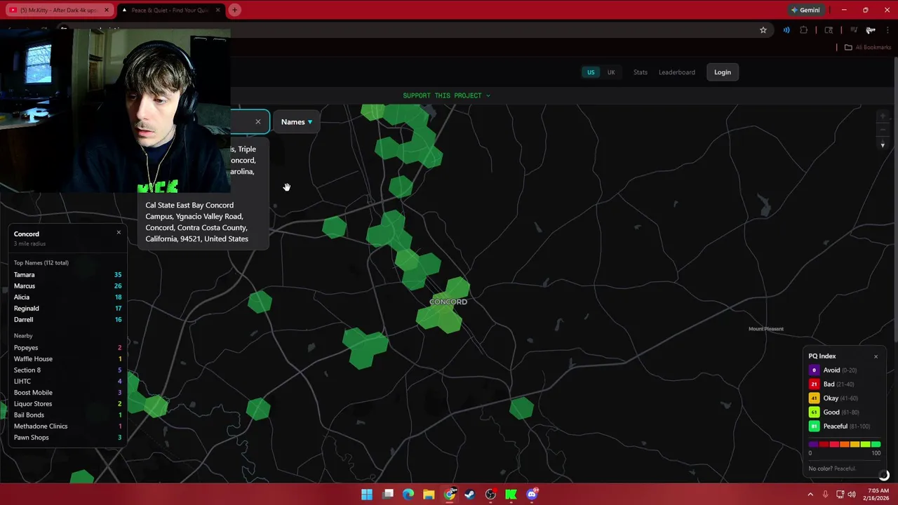
Task: Bookmark this page with the star icon
Action: [x=763, y=30]
